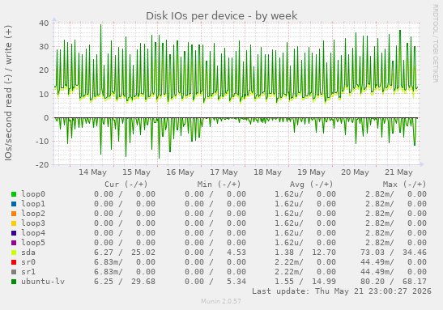Click ubuntu-lv min write value 5.34
Screen dimensions: 443x310
[x=236, y=282]
